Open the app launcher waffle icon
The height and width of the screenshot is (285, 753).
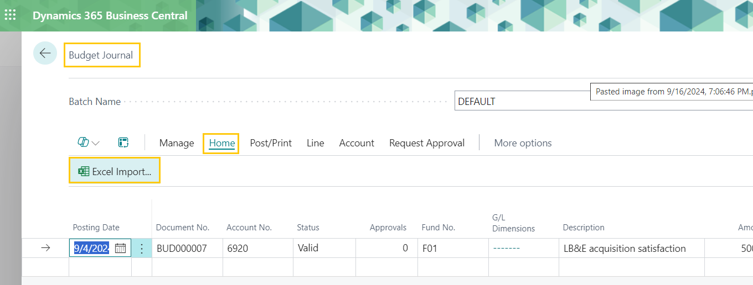10,15
